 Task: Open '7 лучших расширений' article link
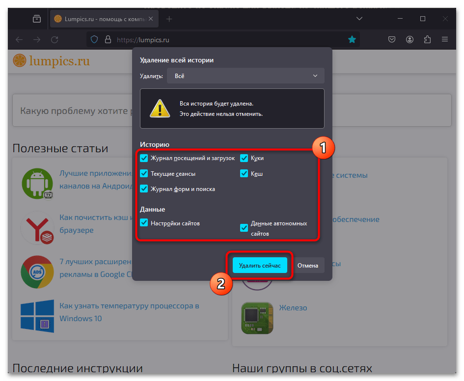pos(96,268)
